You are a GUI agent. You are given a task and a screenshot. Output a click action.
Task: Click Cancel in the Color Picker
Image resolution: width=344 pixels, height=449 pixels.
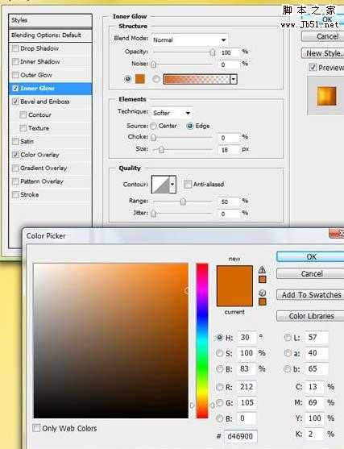click(310, 274)
